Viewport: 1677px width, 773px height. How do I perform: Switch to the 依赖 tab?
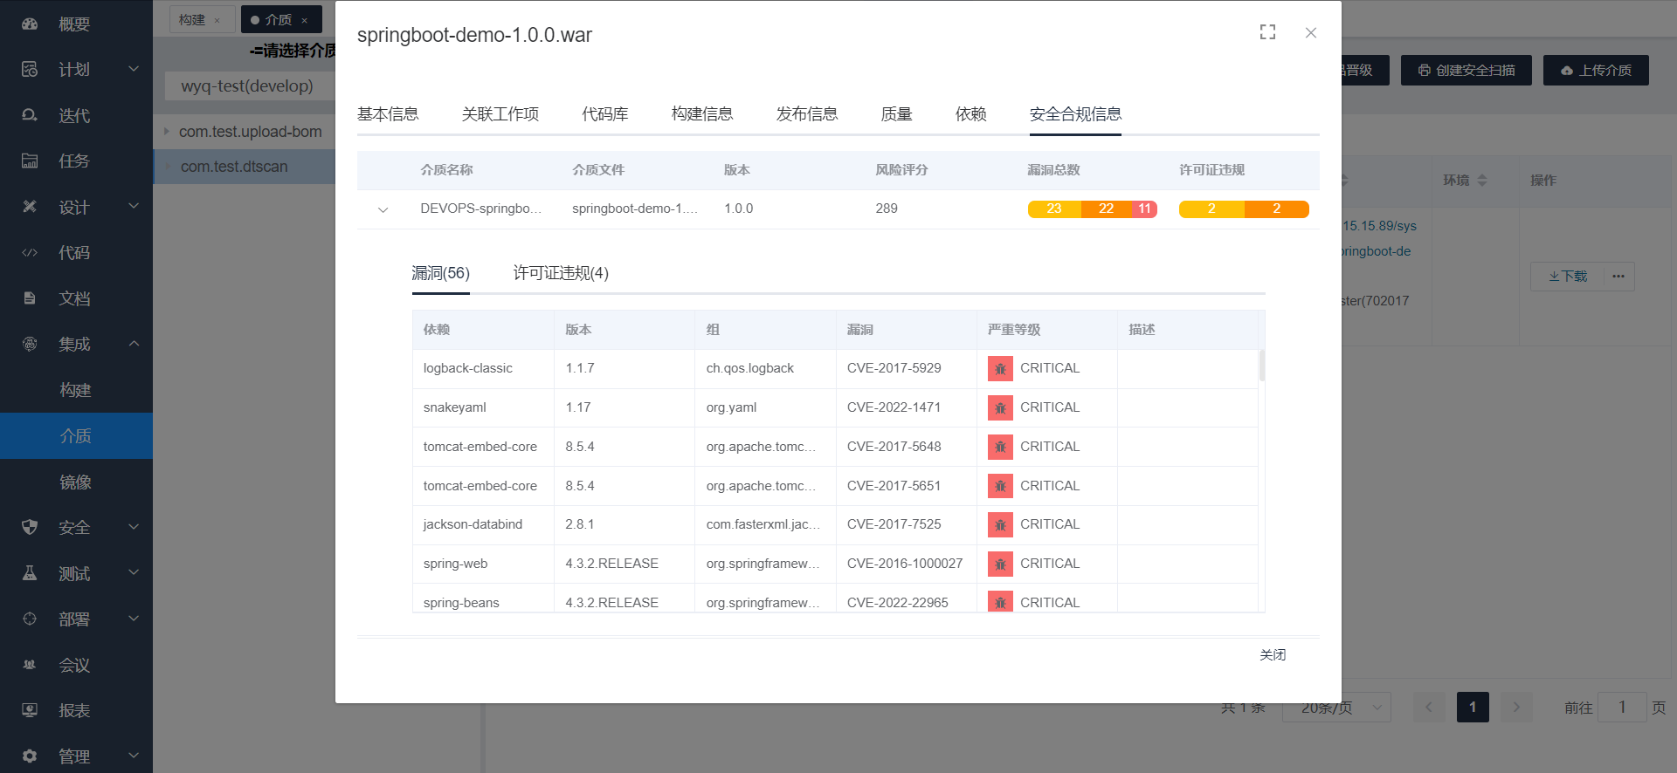click(x=970, y=114)
